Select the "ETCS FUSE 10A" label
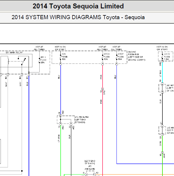 point(107,57)
